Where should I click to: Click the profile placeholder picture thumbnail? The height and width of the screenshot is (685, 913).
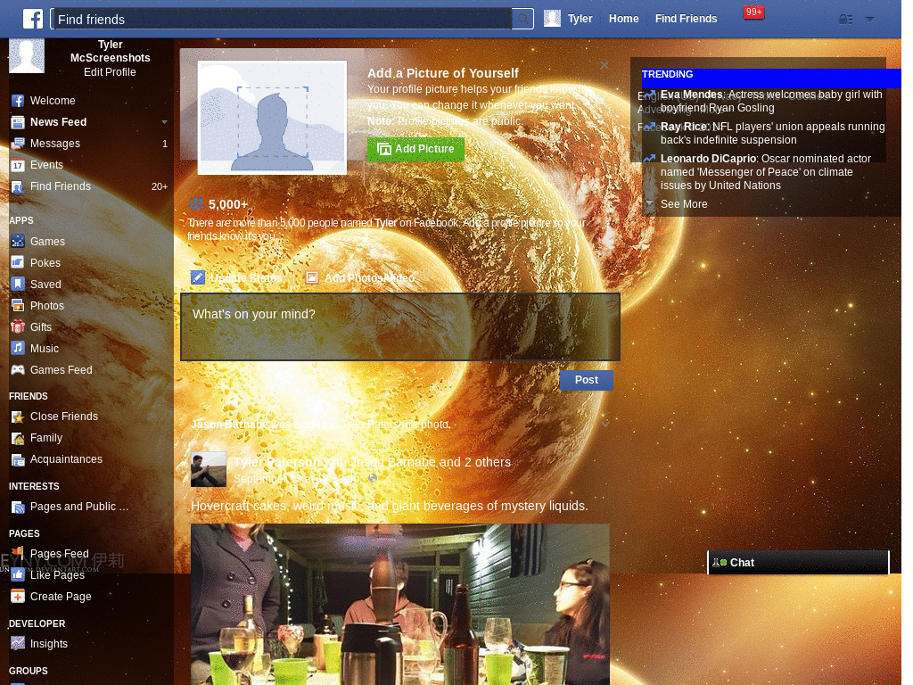(272, 118)
